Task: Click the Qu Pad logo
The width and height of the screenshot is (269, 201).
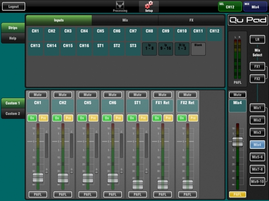Action: coord(248,20)
